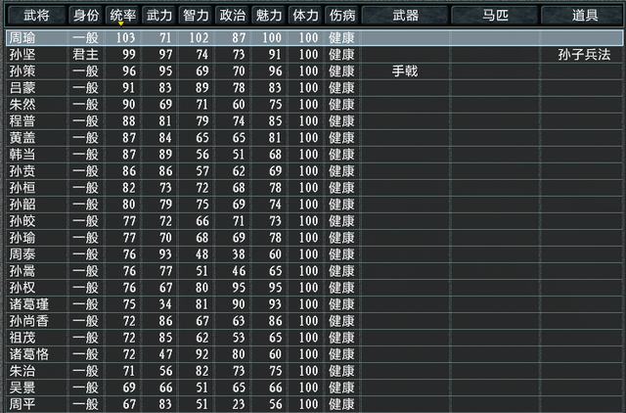Image resolution: width=626 pixels, height=413 pixels.
Task: Click 周泰's 政治 value 38
Action: (239, 254)
